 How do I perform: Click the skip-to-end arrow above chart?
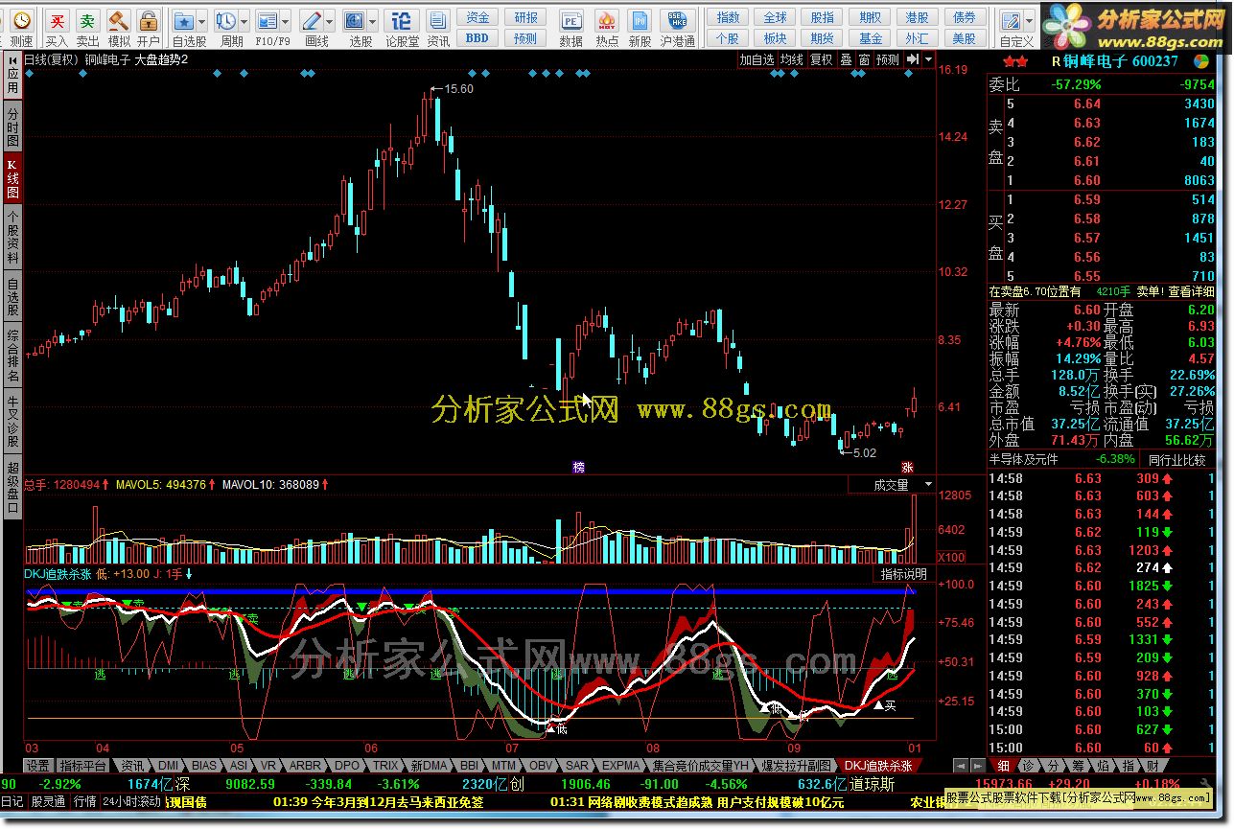coord(915,59)
